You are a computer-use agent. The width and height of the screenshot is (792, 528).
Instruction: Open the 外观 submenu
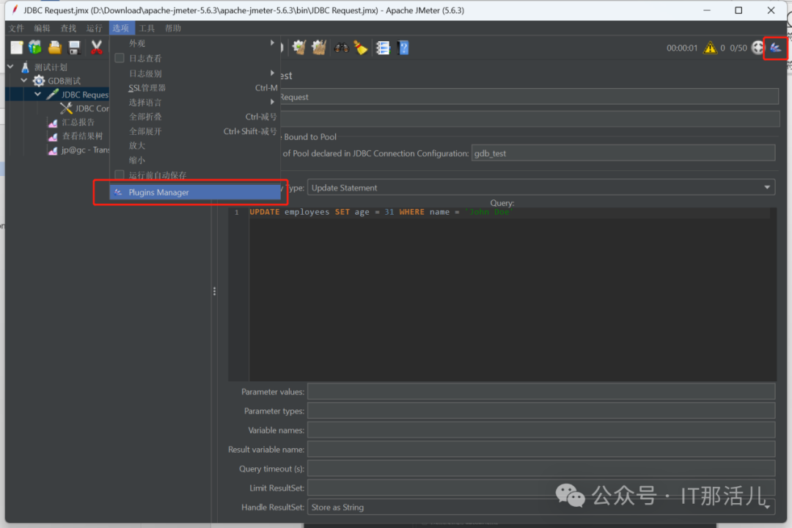pyautogui.click(x=194, y=43)
